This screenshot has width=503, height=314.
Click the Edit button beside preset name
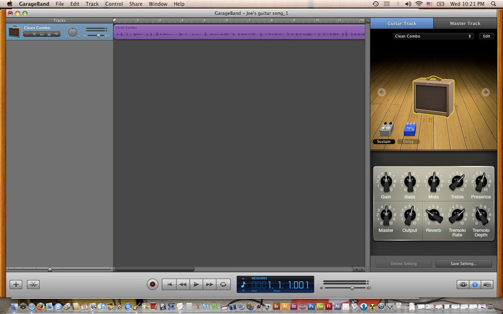click(x=486, y=36)
